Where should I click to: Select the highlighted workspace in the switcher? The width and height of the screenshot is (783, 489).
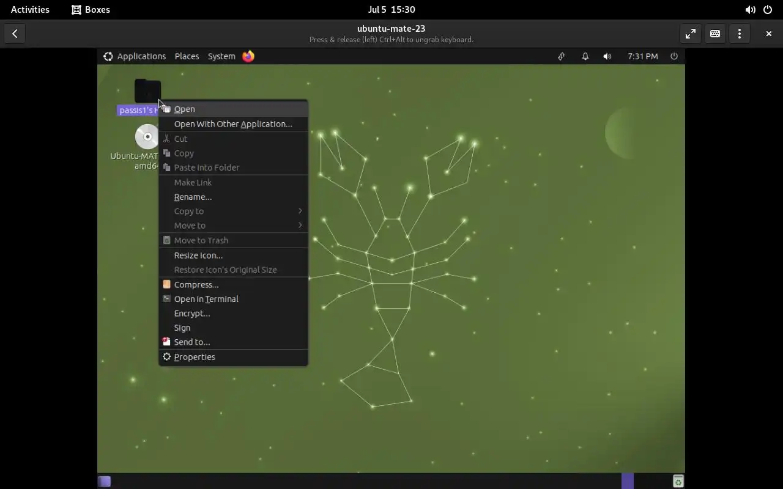click(x=628, y=481)
